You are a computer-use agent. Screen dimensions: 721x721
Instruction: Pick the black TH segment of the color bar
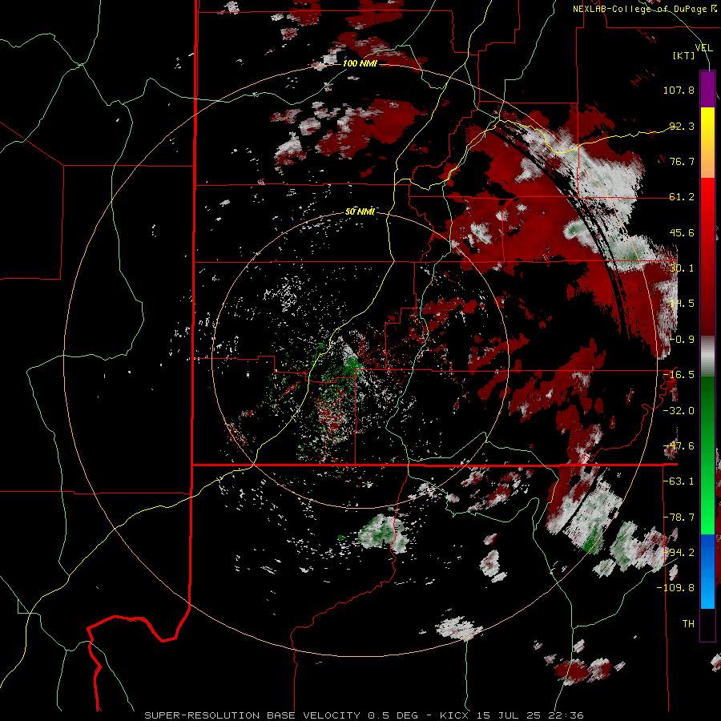pos(707,624)
